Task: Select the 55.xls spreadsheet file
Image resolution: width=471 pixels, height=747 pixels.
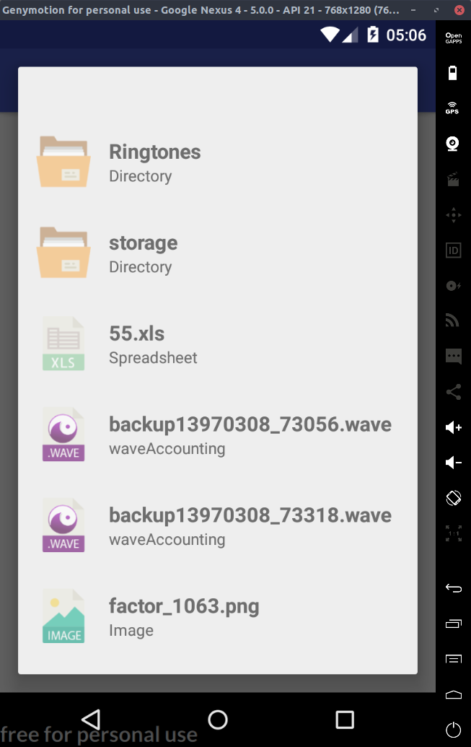Action: (x=218, y=344)
